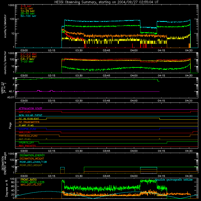Click the MAX_DET_VS_TOT legend label
Viewport: 201px width, 201px height.
31,185
